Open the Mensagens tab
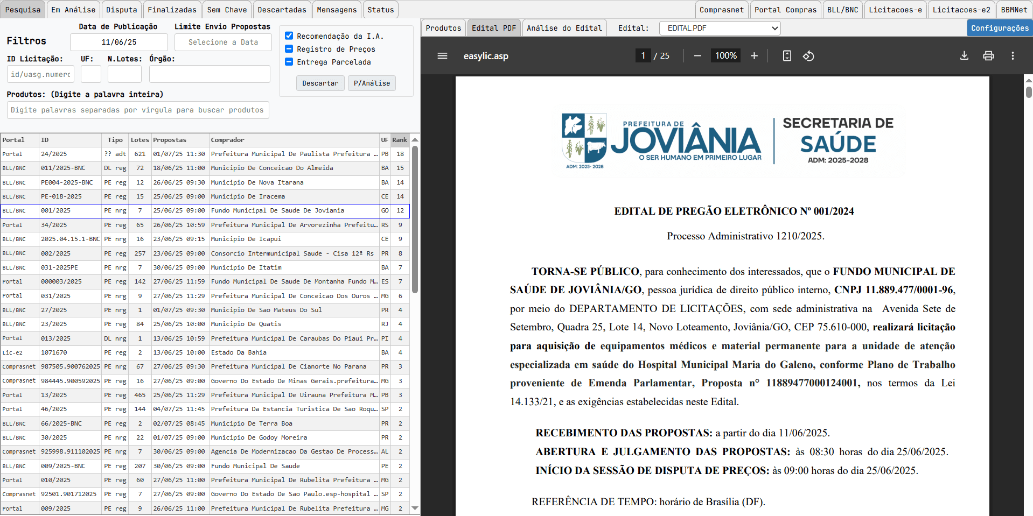 click(337, 10)
